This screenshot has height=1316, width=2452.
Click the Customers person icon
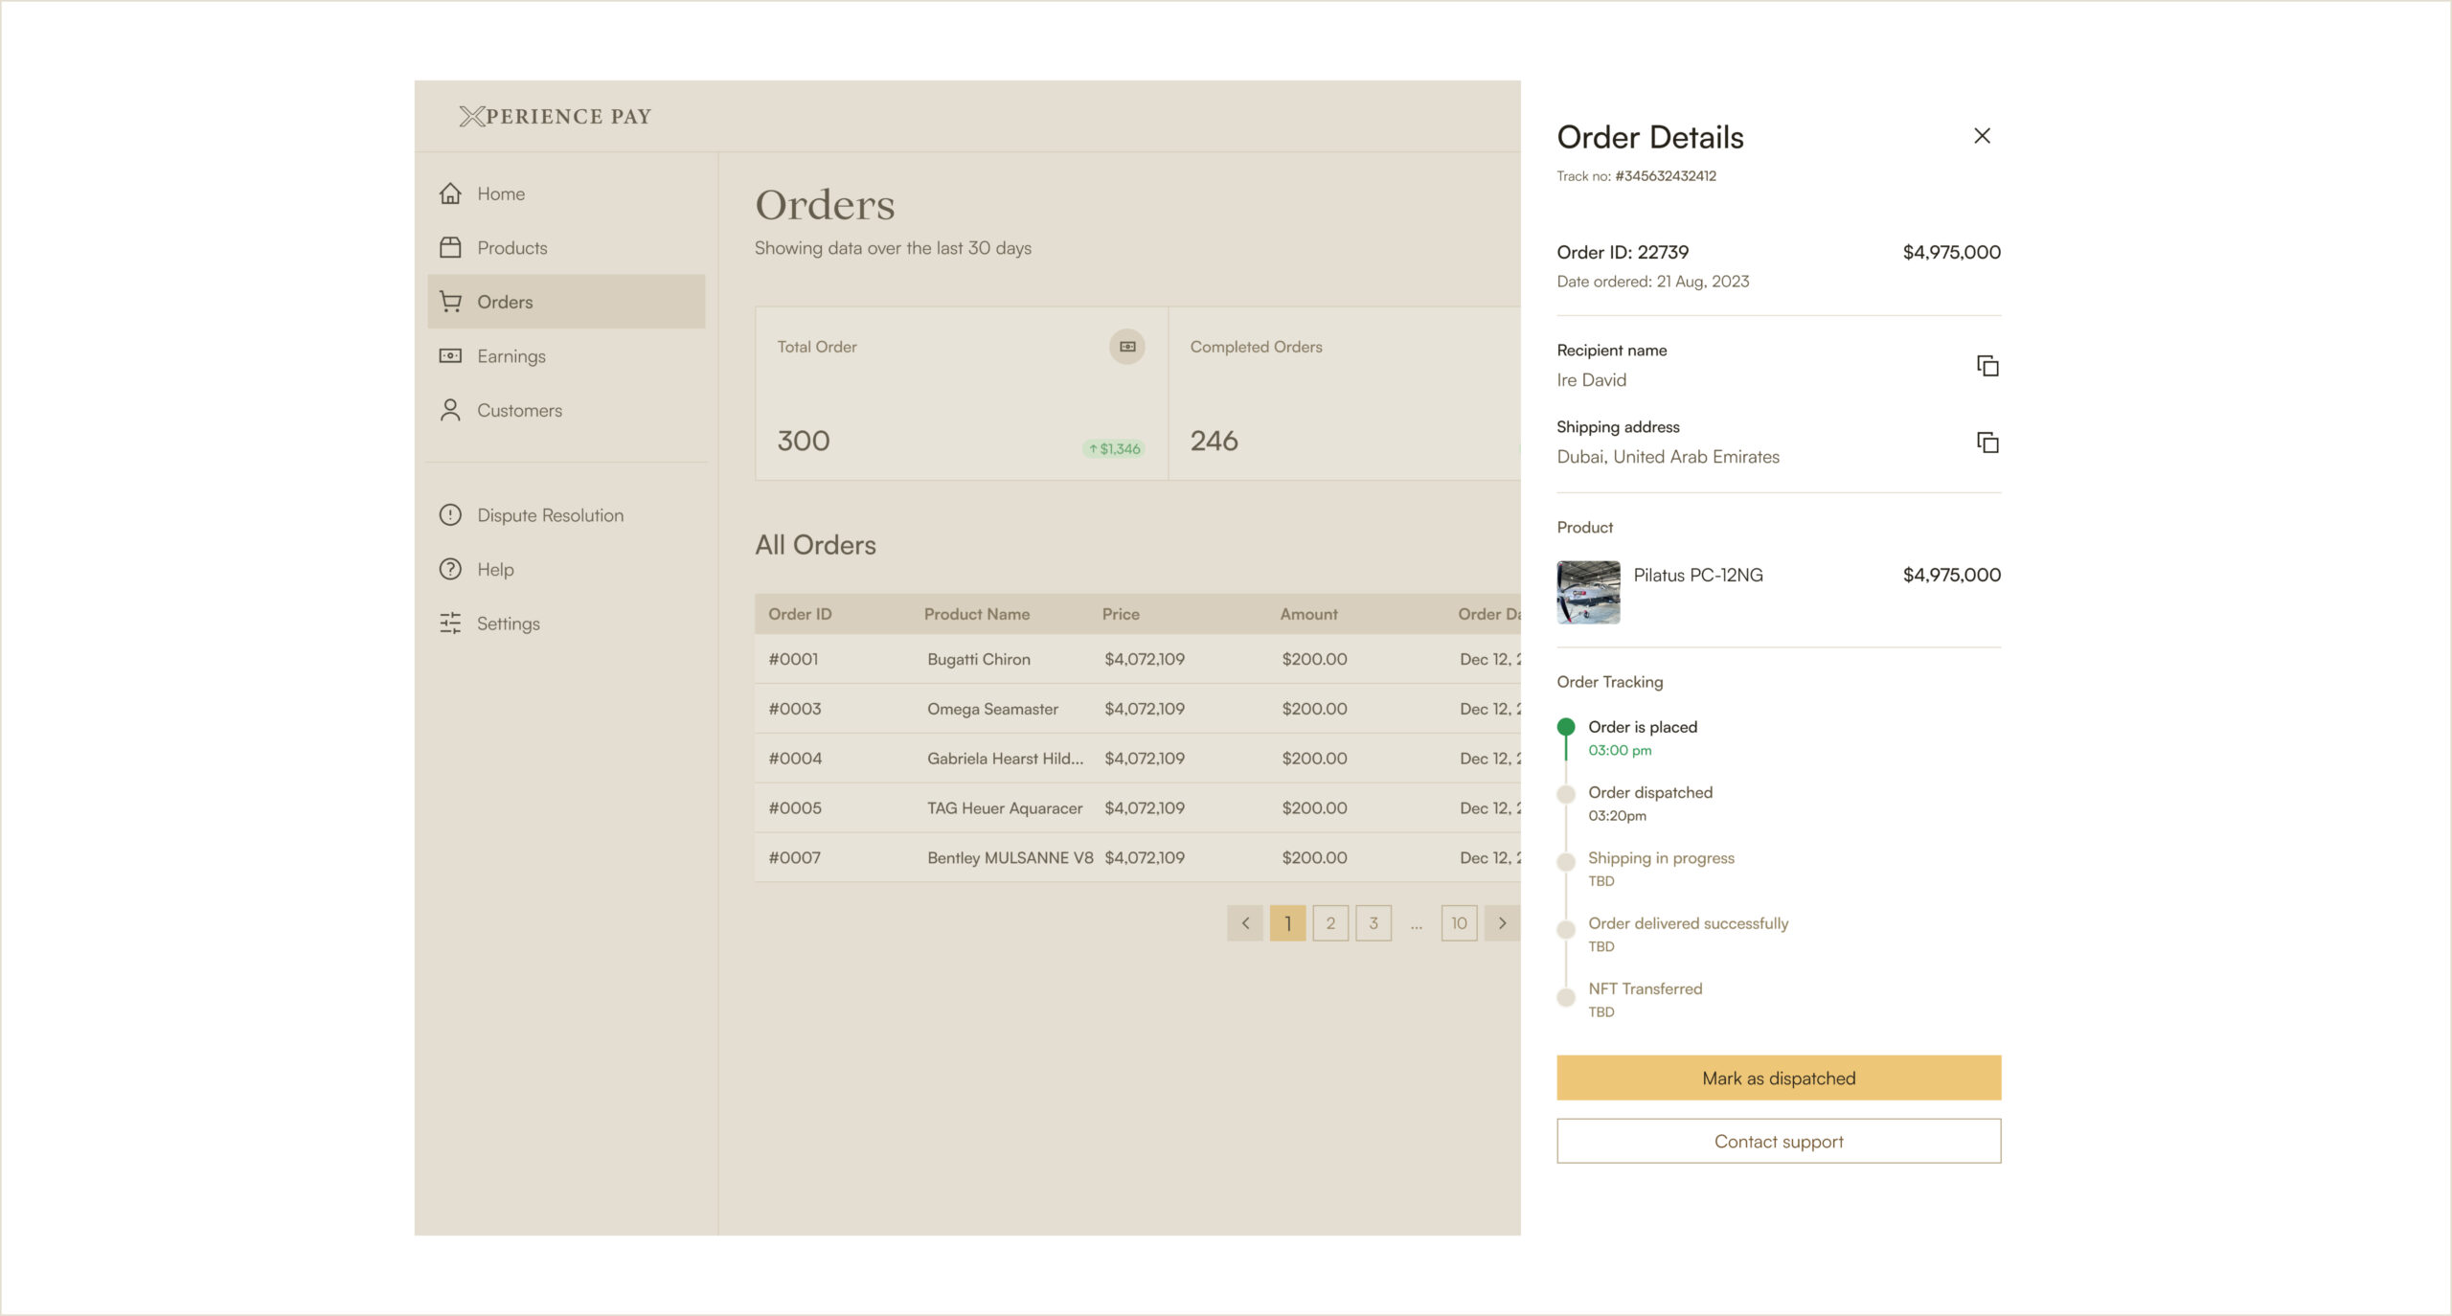[x=450, y=410]
